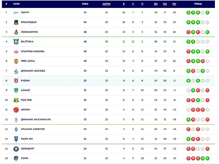Click Lokomotiv's first red trend circle

click(188, 32)
